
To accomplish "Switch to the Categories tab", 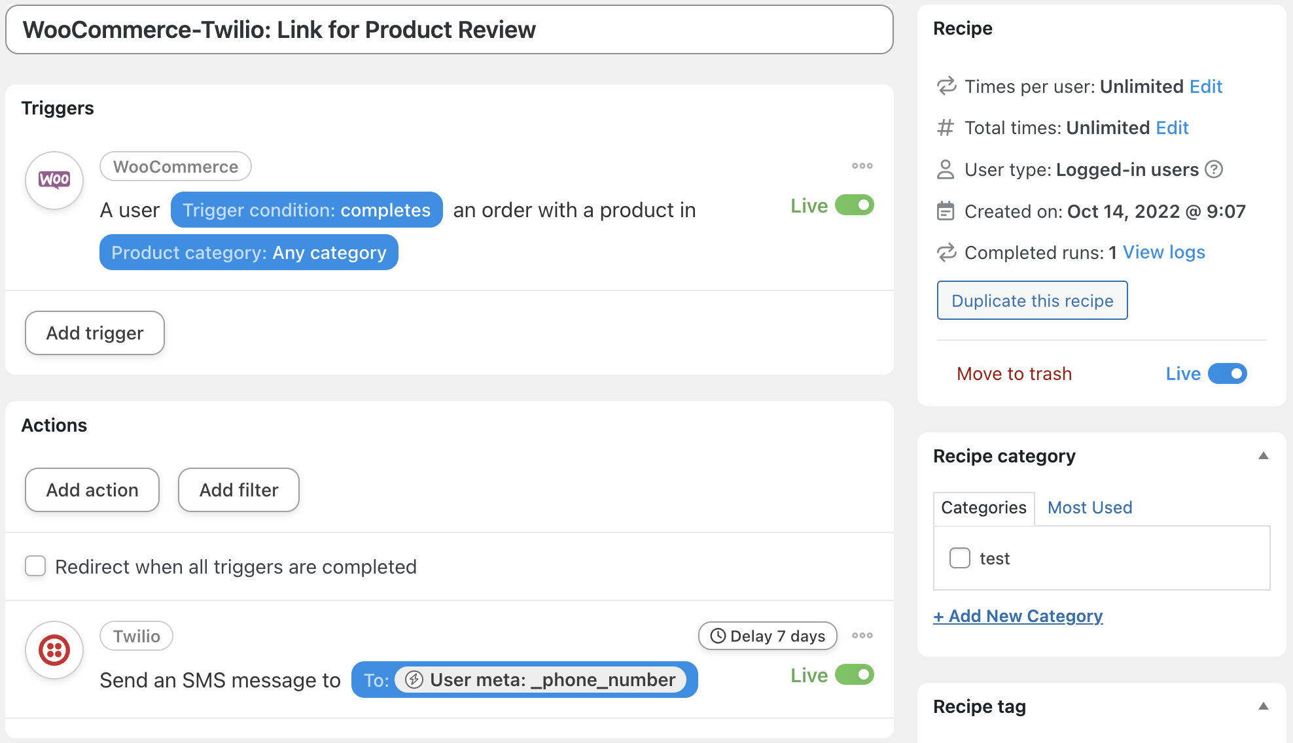I will [x=983, y=508].
